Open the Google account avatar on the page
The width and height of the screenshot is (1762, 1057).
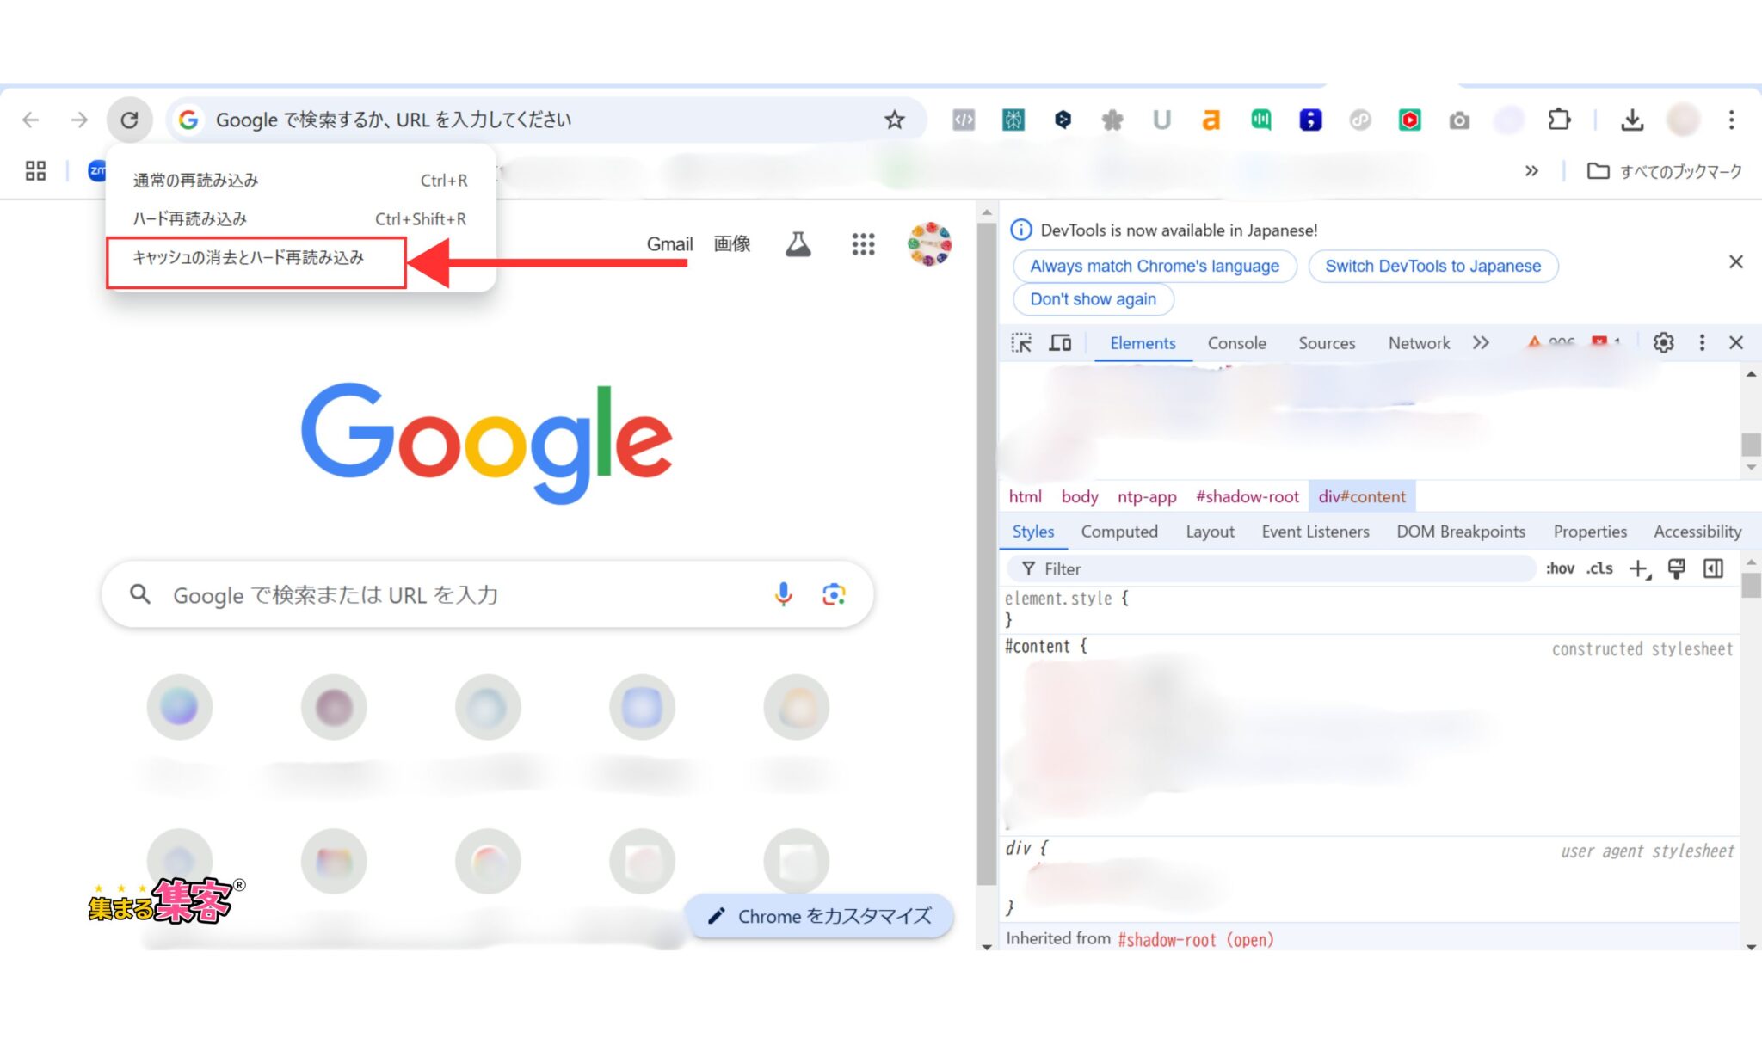click(929, 244)
